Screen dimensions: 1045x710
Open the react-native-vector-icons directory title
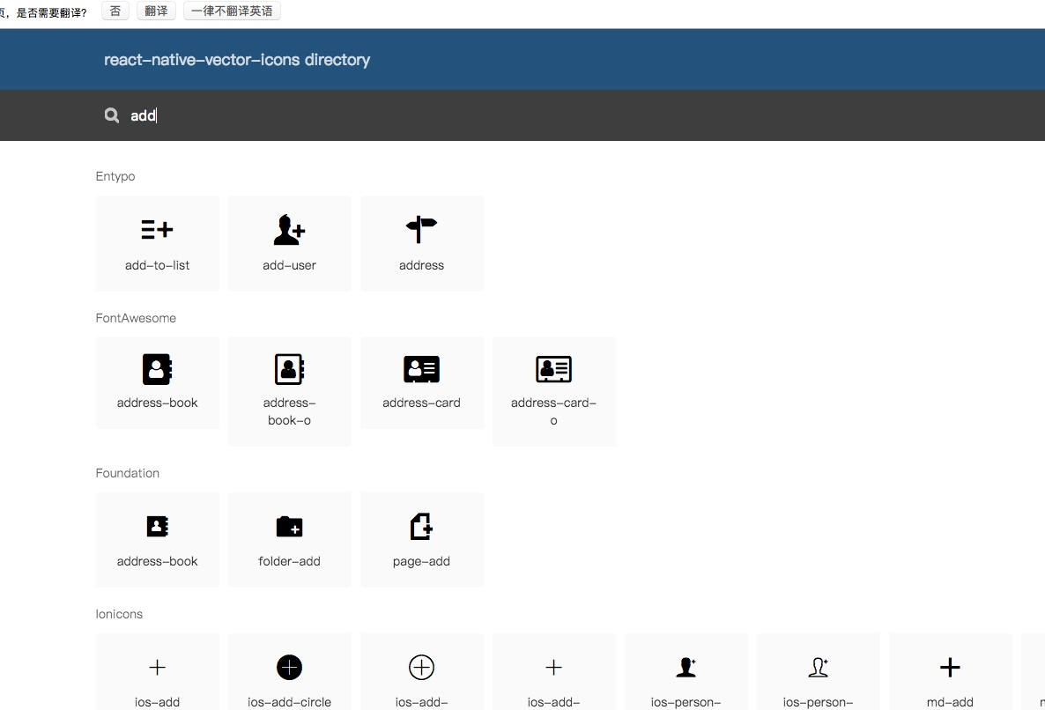click(x=237, y=60)
